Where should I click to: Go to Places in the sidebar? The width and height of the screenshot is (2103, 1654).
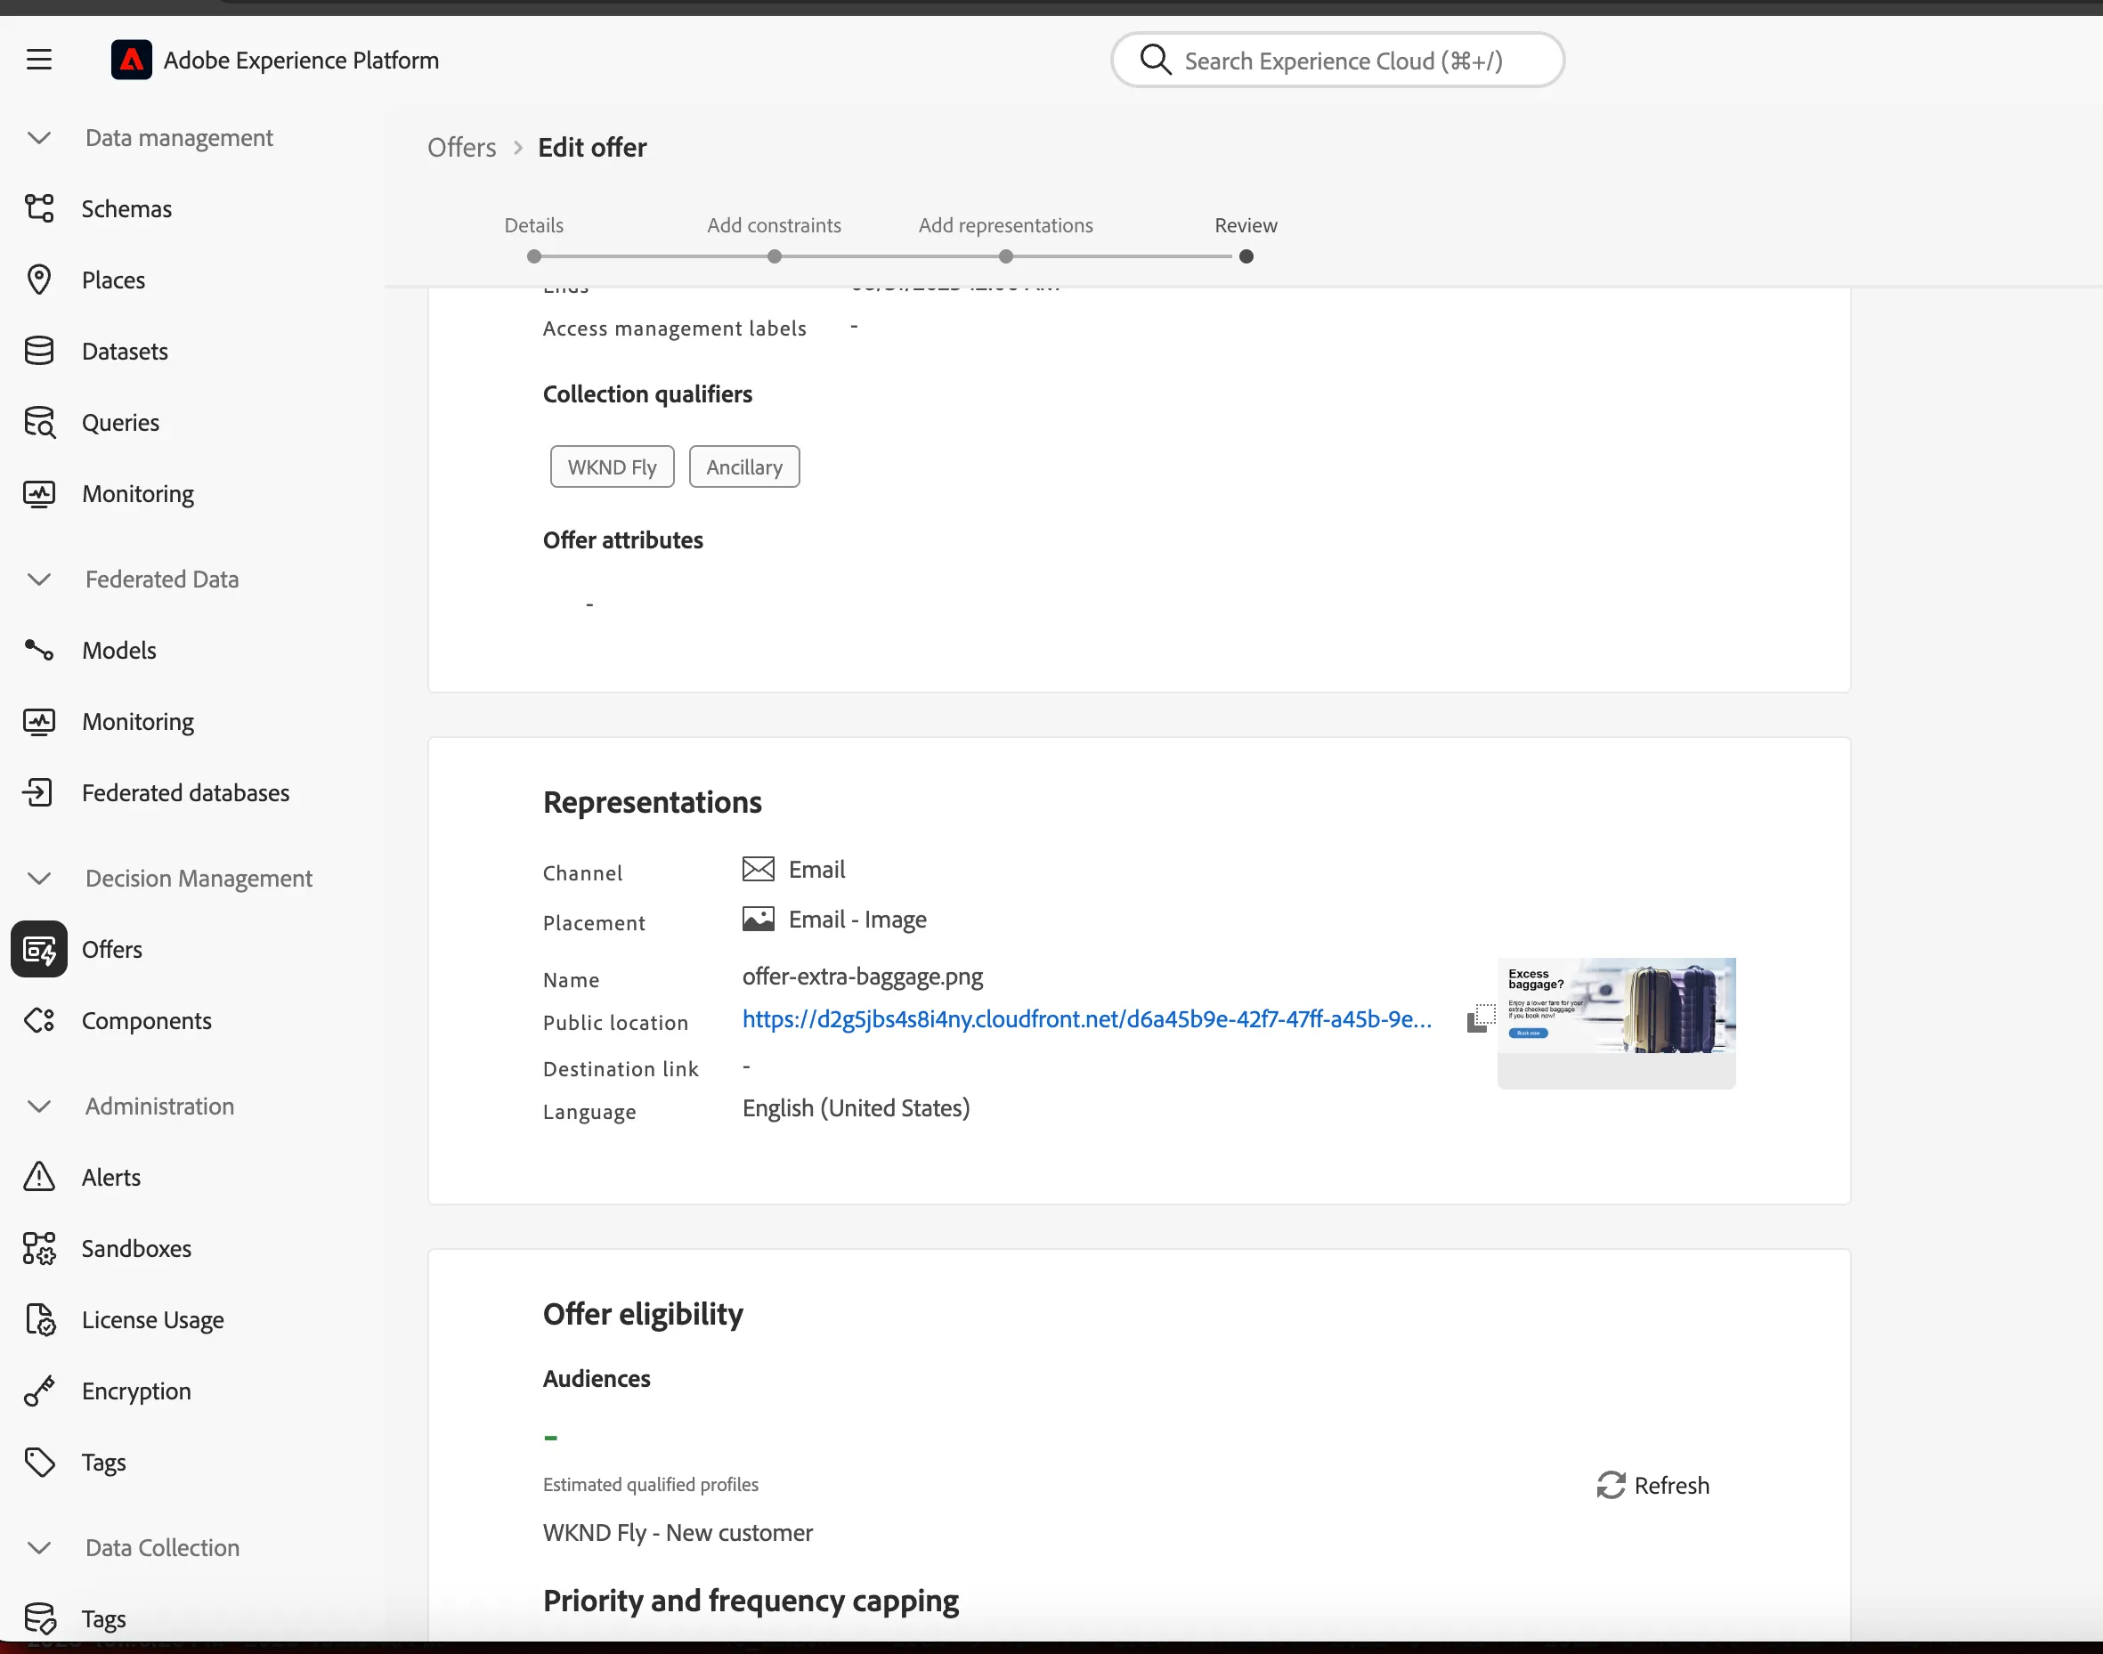click(113, 280)
